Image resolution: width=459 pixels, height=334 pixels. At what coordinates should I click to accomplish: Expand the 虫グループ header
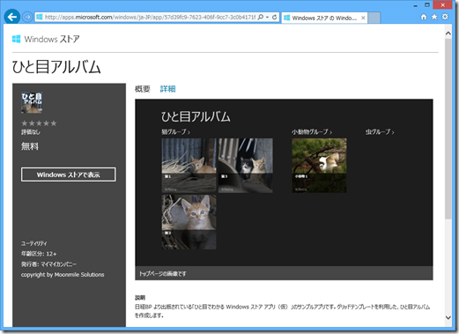380,132
